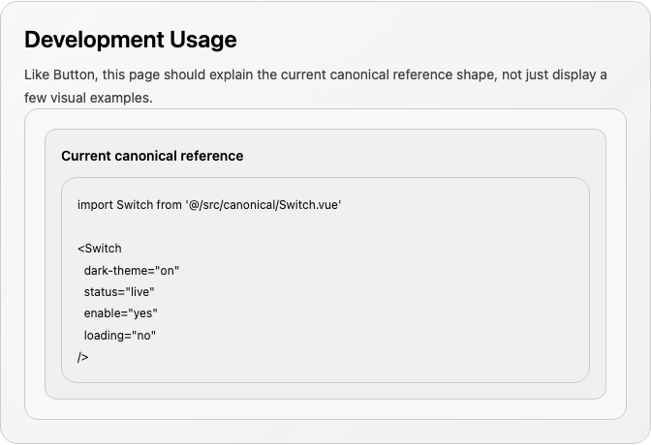Click the import Switch code line

point(209,205)
